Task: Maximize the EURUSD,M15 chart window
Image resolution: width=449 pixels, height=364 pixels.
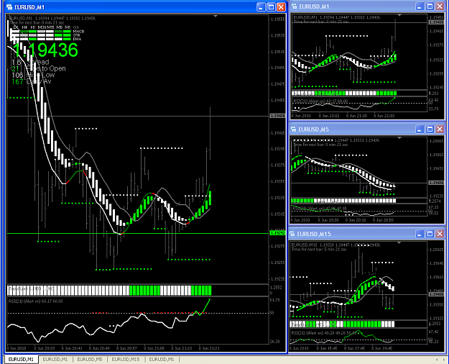Action: [430, 234]
